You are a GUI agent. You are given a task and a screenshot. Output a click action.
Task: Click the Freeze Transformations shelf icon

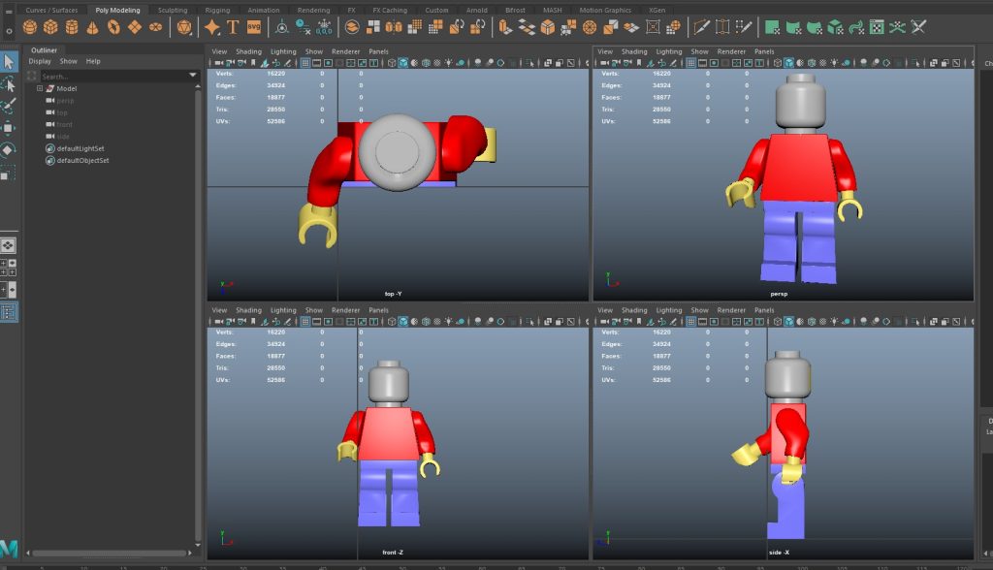coord(324,27)
